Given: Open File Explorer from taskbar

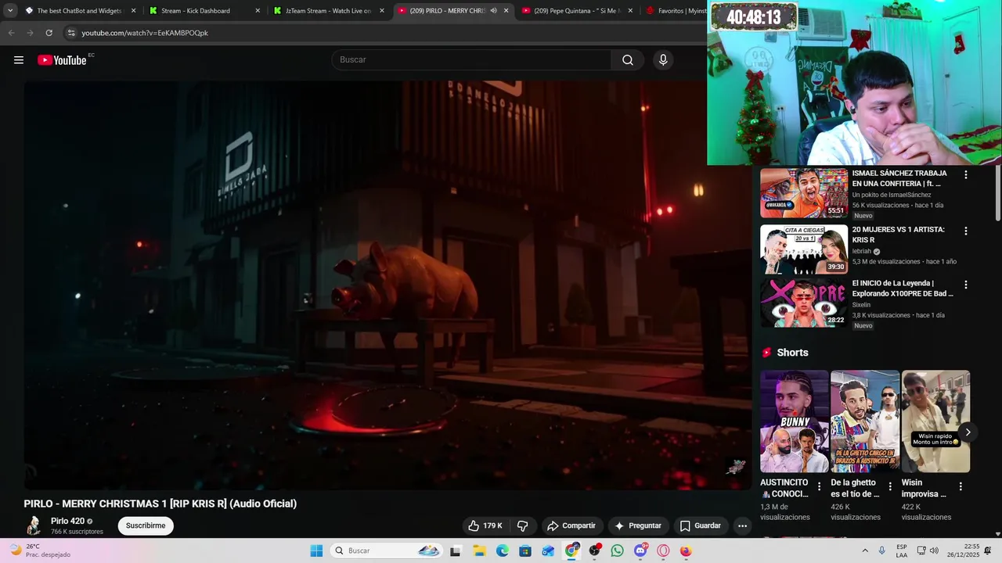Looking at the screenshot, I should pyautogui.click(x=479, y=550).
